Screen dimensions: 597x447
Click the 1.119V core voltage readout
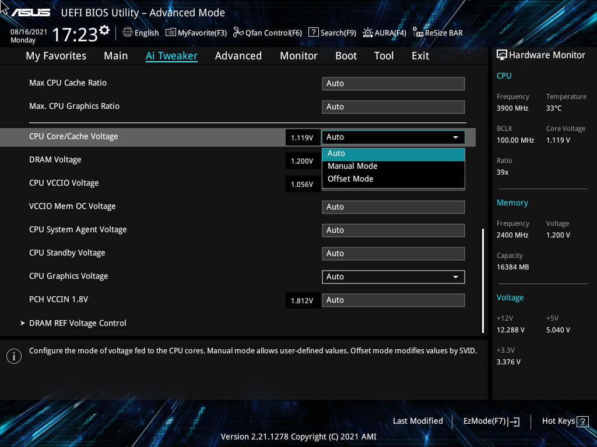(303, 137)
